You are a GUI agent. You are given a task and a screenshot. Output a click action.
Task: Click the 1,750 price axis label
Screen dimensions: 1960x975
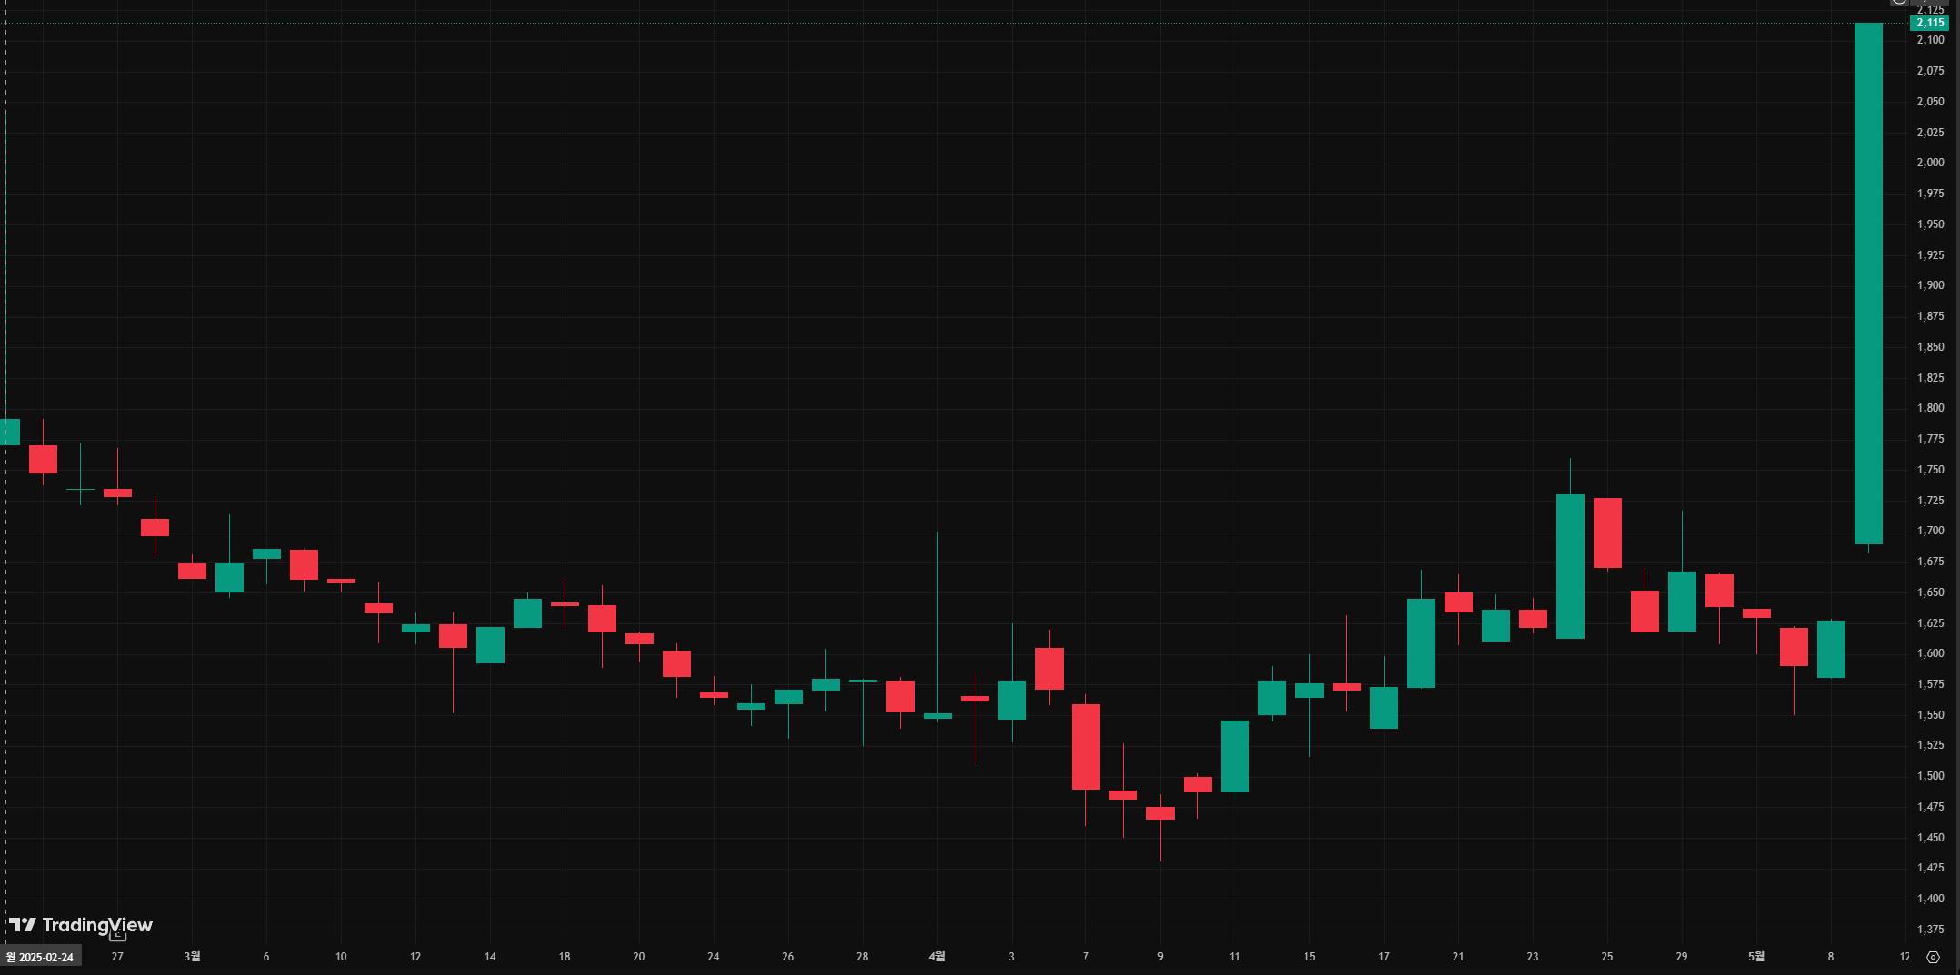coord(1931,470)
